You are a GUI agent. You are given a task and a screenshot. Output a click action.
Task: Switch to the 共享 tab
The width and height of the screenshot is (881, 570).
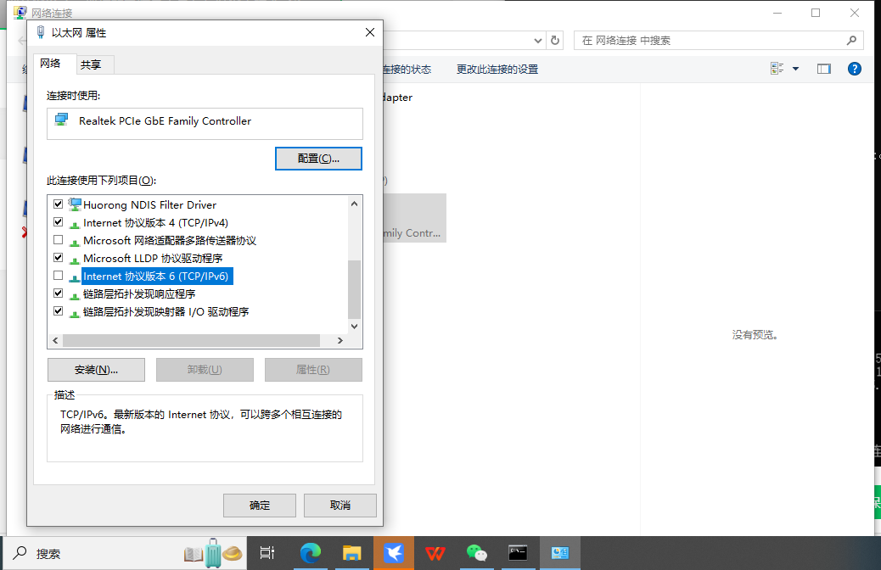pyautogui.click(x=91, y=64)
